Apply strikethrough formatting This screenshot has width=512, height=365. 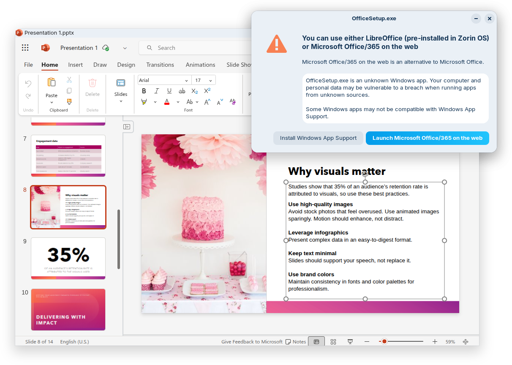(x=182, y=91)
